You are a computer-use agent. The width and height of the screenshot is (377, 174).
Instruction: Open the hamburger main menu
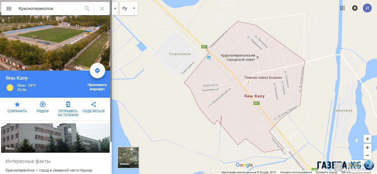pos(9,9)
